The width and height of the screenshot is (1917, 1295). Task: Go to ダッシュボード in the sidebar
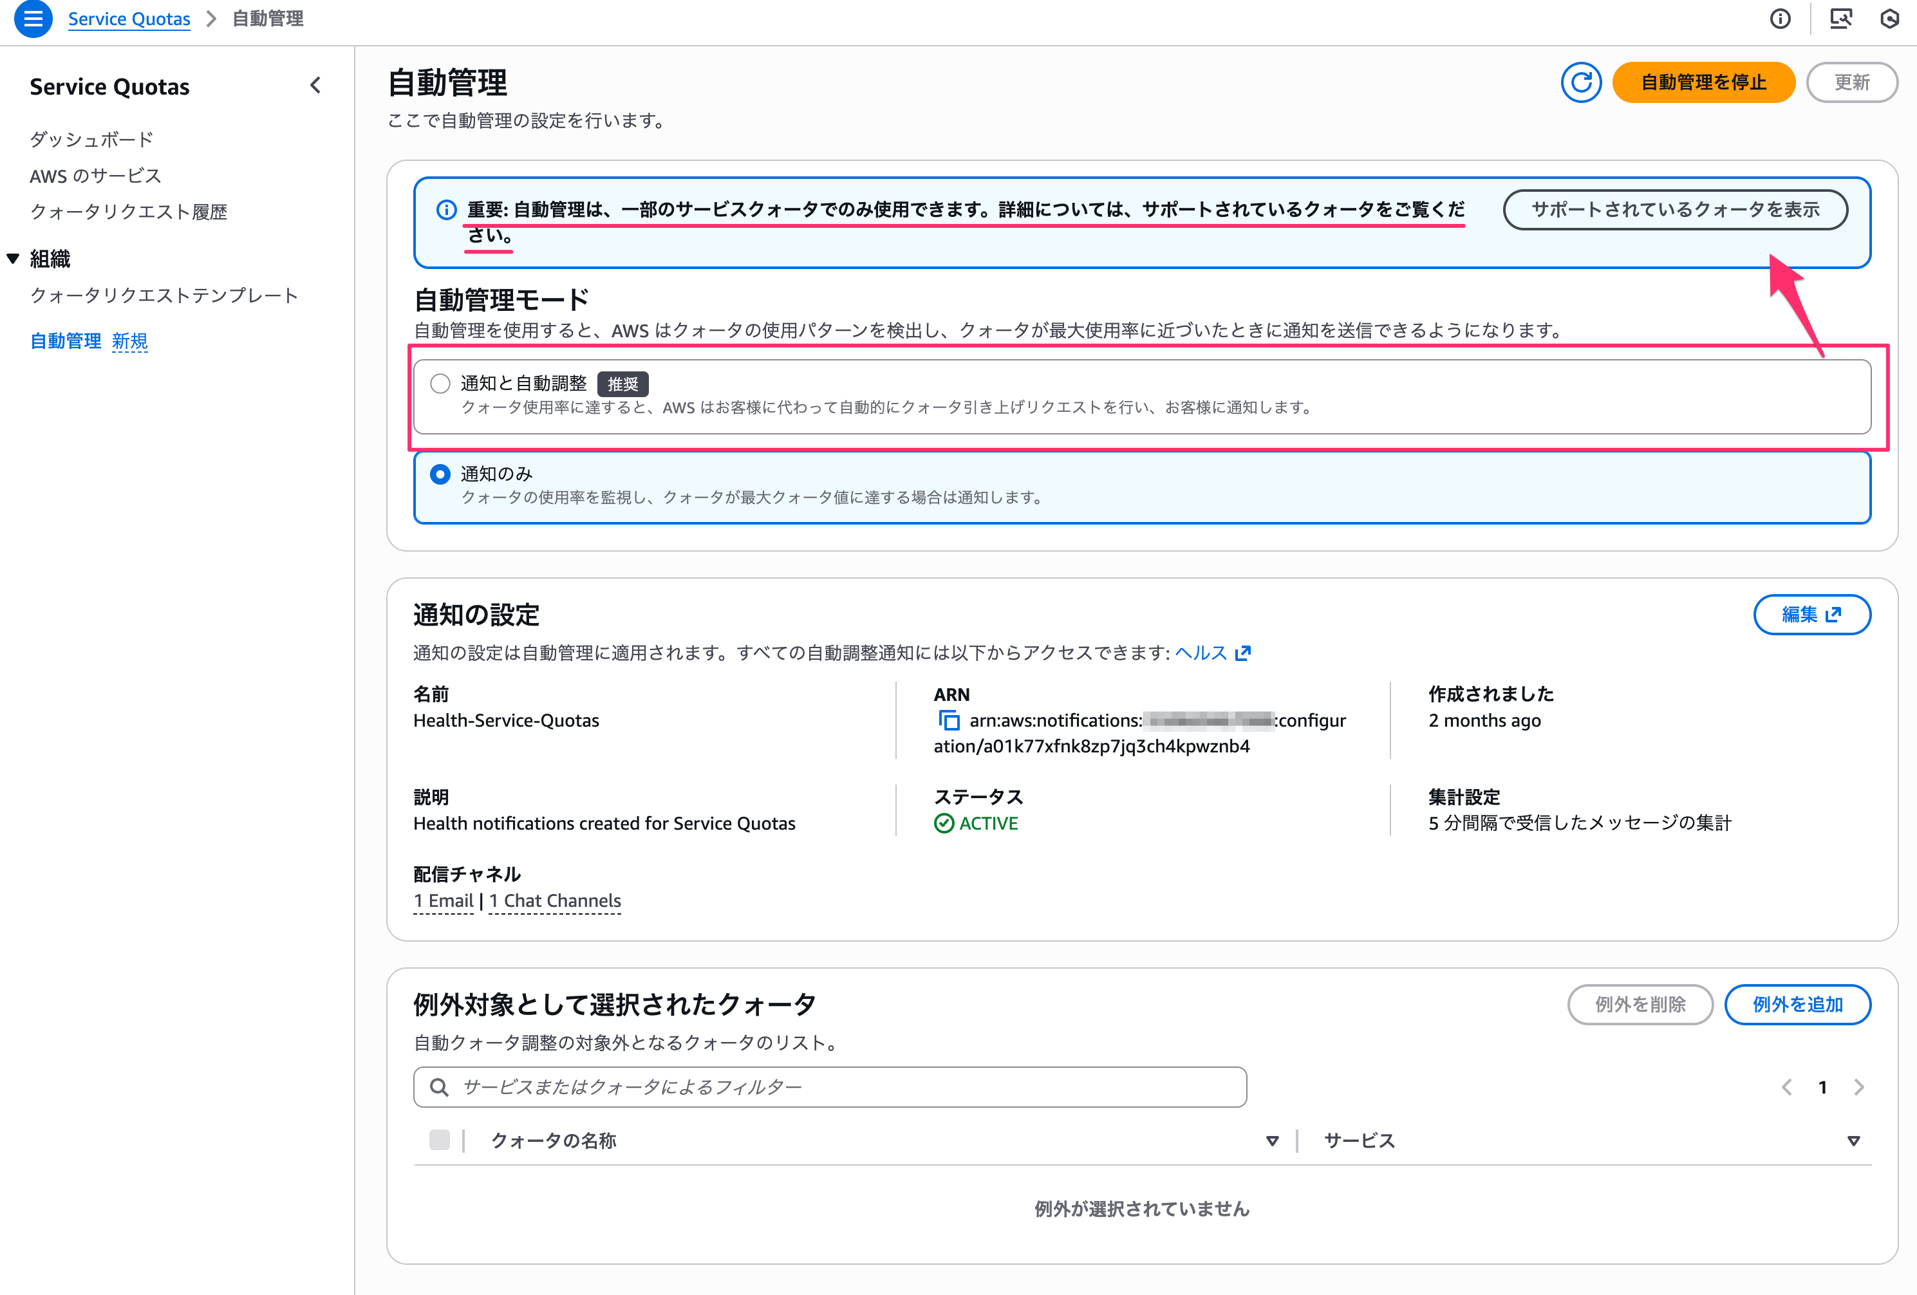pyautogui.click(x=90, y=138)
